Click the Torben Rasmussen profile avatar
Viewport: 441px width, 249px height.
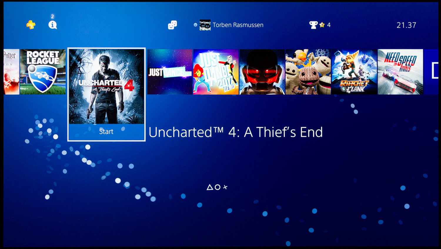[x=205, y=25]
